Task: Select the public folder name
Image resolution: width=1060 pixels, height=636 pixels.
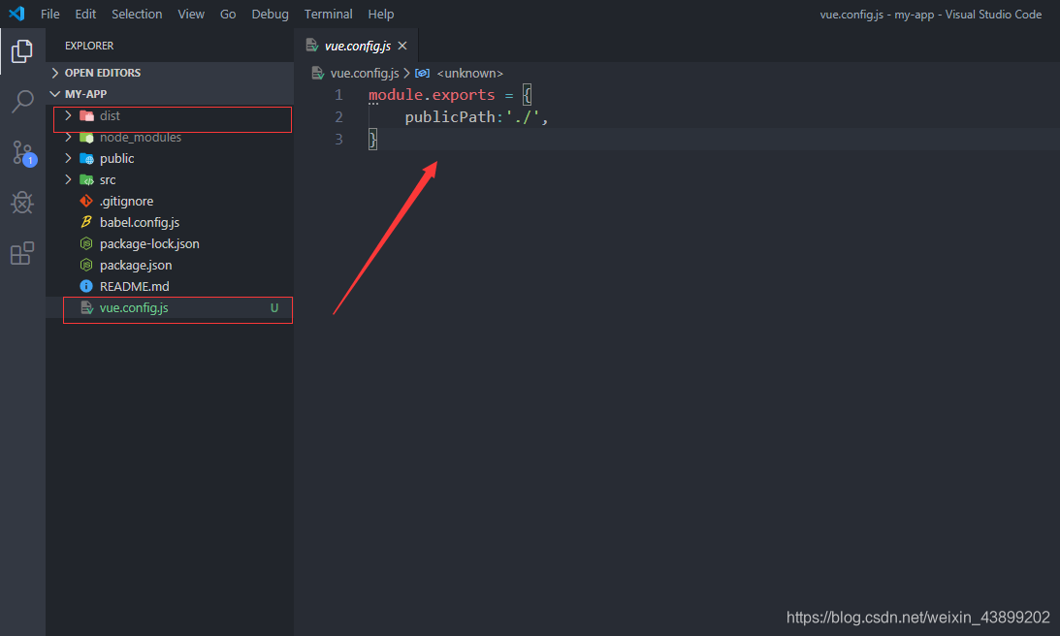Action: coord(117,159)
